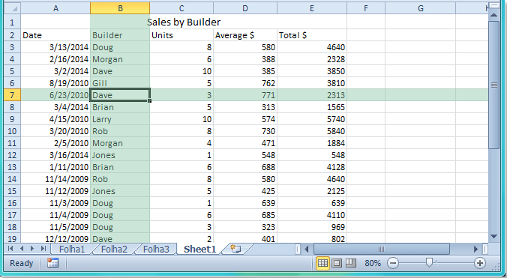Image resolution: width=507 pixels, height=278 pixels.
Task: Click the cell with date 12/12/2009
Action: 55,238
